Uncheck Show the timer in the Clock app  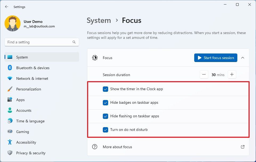coord(105,89)
